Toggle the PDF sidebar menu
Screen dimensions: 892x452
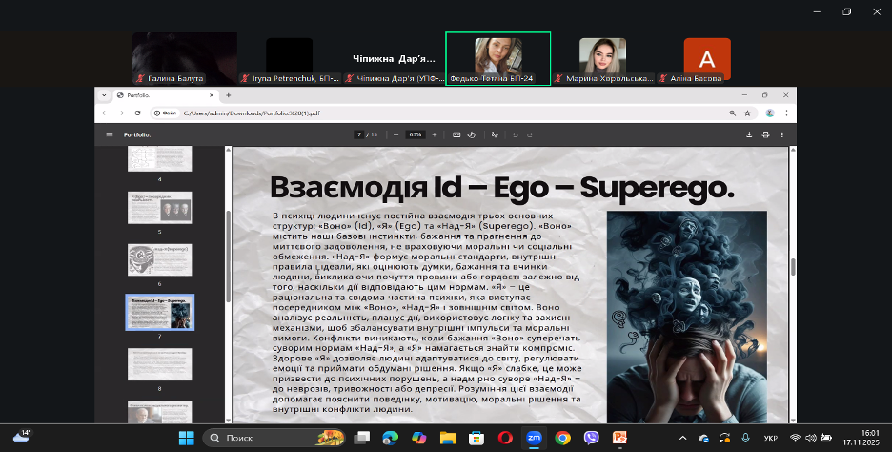(x=110, y=134)
